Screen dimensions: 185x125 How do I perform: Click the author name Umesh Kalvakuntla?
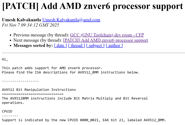click(x=22, y=20)
